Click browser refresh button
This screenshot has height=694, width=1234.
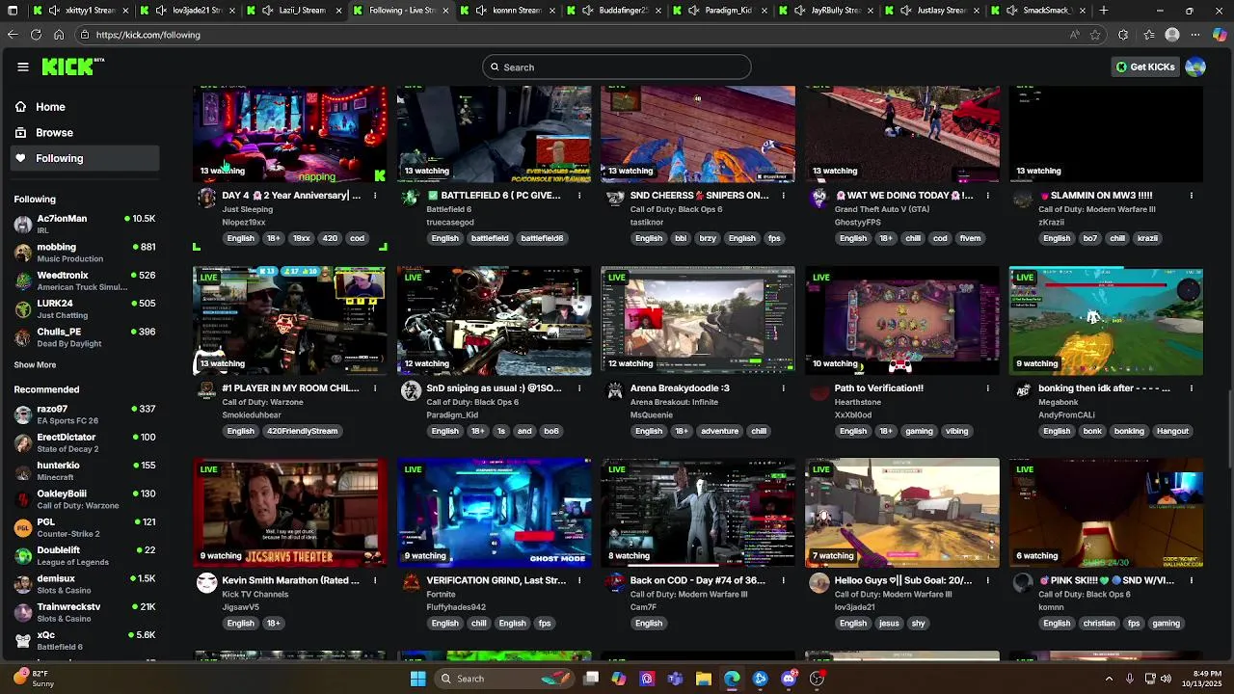click(36, 35)
